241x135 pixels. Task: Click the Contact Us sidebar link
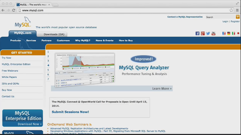8,96
